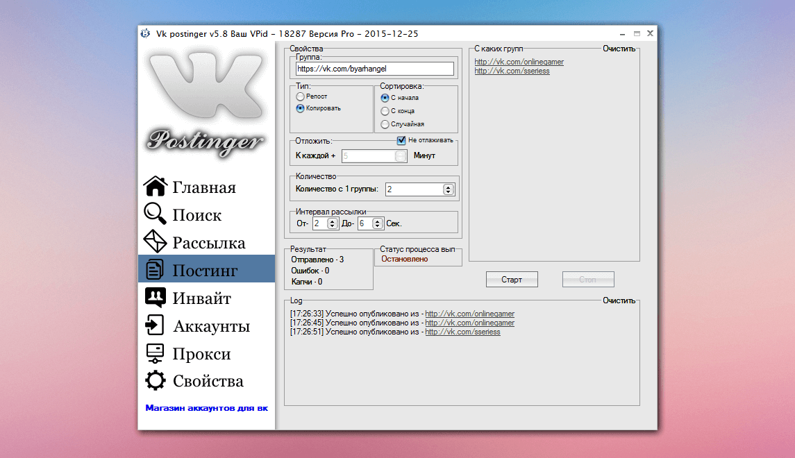Click the Количество с 1 группы spinner arrows
The image size is (795, 458).
point(449,189)
